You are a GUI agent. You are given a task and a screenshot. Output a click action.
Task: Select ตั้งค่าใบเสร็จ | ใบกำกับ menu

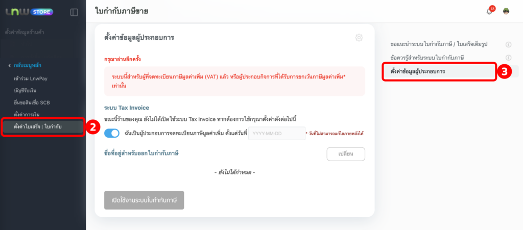(x=38, y=126)
